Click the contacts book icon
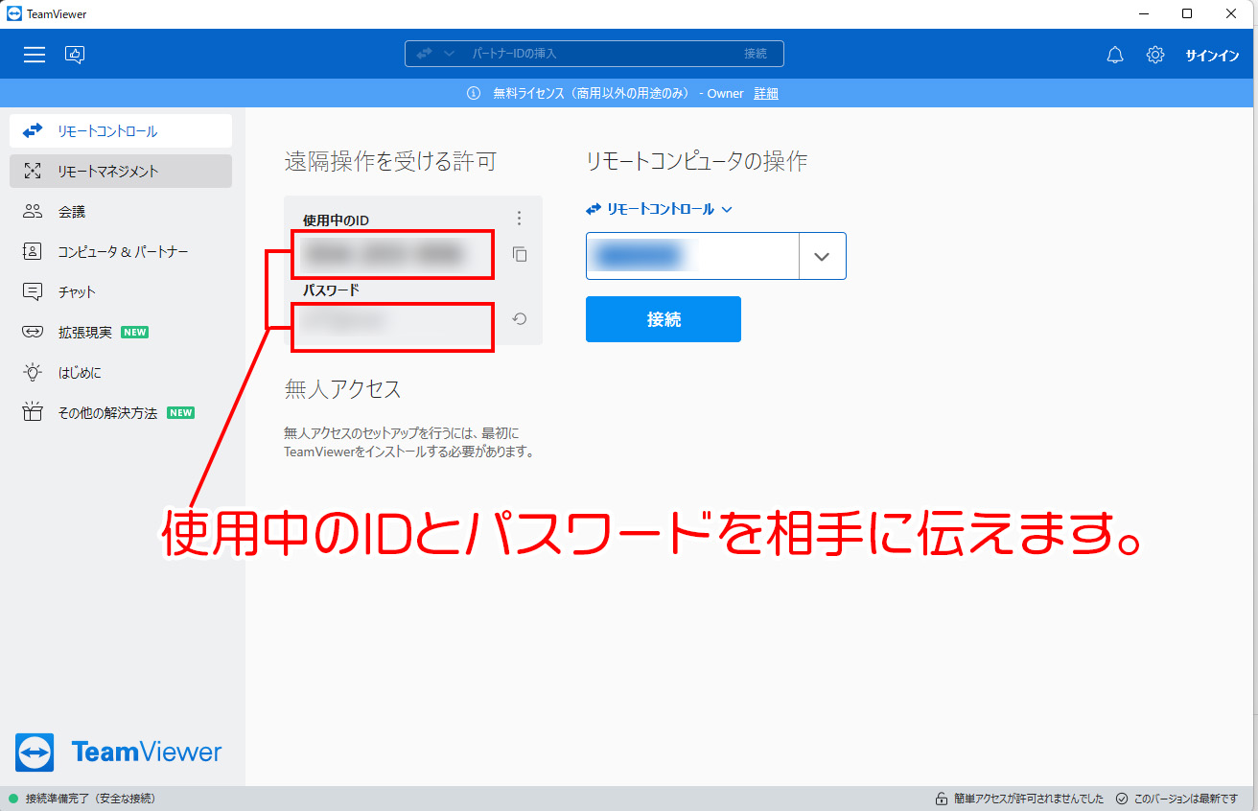 (x=33, y=252)
